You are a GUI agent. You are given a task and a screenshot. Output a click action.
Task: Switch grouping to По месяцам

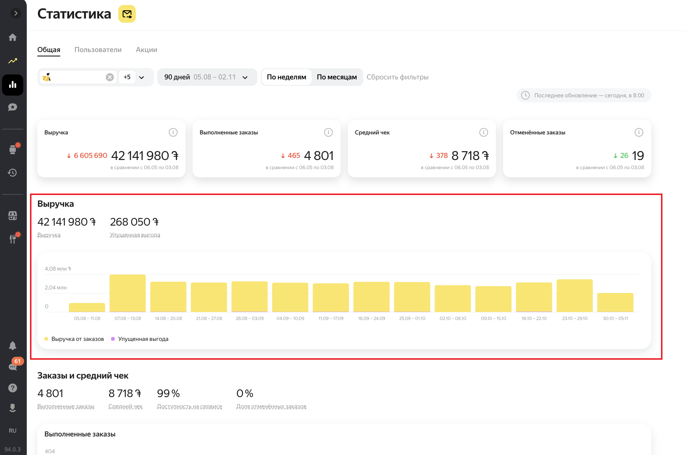(337, 77)
